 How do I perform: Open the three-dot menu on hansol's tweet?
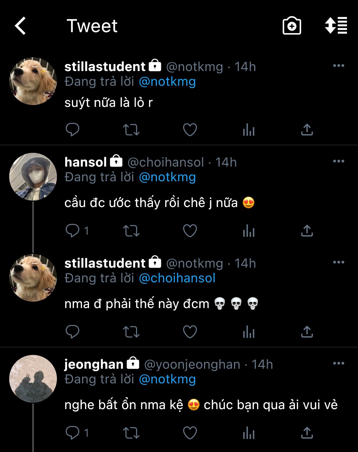pyautogui.click(x=338, y=161)
